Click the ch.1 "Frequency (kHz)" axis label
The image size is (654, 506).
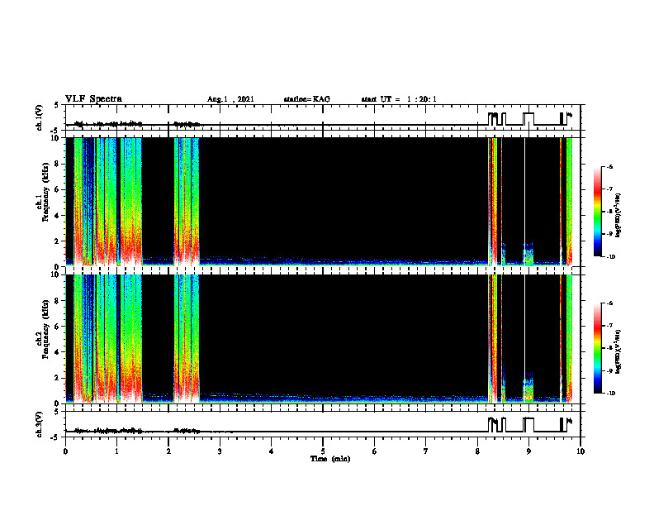(x=46, y=193)
